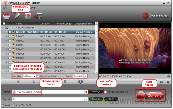Uncheck Title001(Main Title) checkbox
The image size is (173, 109).
pos(10,32)
